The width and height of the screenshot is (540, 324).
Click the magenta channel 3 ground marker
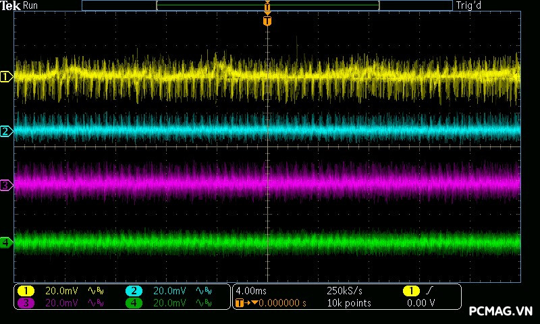coord(7,185)
